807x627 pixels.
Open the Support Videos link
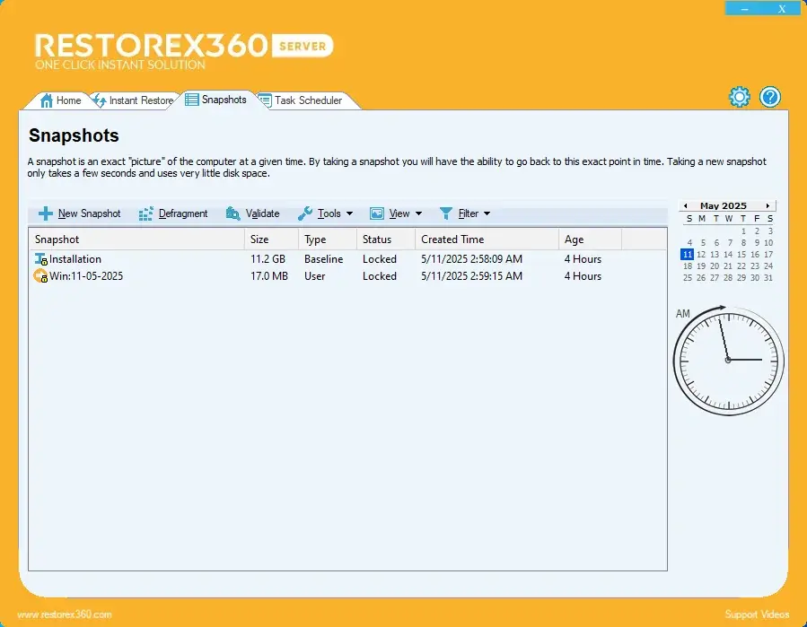pos(757,614)
